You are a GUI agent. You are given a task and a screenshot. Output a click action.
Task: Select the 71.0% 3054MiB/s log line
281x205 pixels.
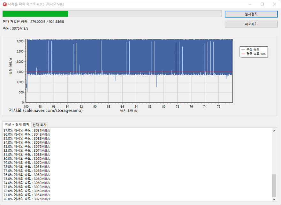pyautogui.click(x=27, y=195)
